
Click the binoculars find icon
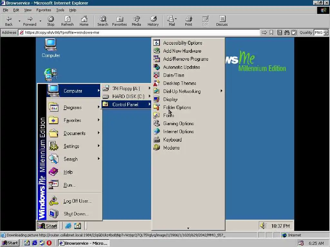click(286, 32)
